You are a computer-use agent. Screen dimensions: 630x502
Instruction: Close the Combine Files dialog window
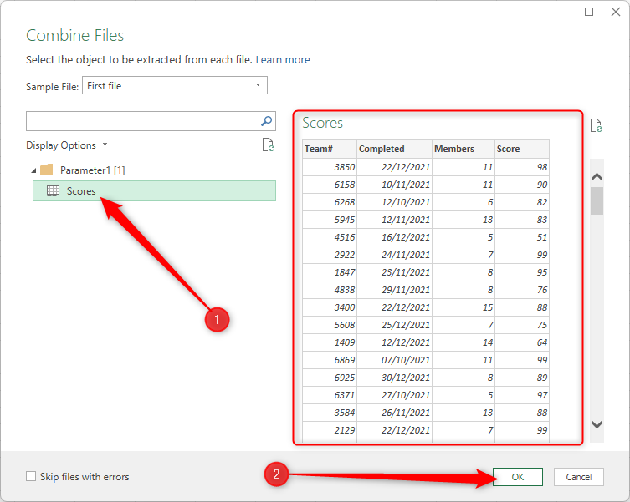point(615,12)
